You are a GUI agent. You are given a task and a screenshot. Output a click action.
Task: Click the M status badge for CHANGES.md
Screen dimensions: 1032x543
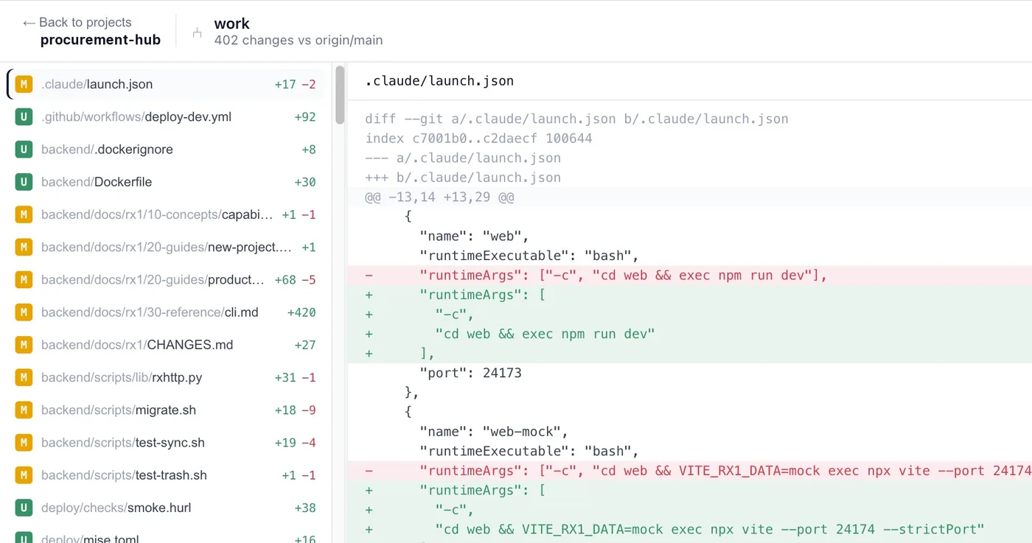[x=24, y=345]
